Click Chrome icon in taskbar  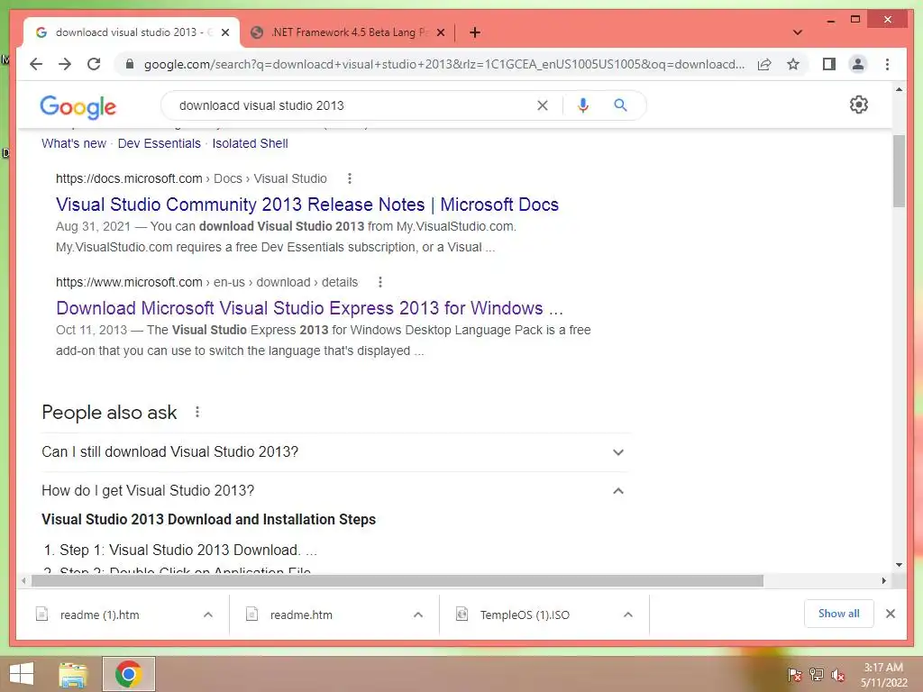pyautogui.click(x=129, y=674)
